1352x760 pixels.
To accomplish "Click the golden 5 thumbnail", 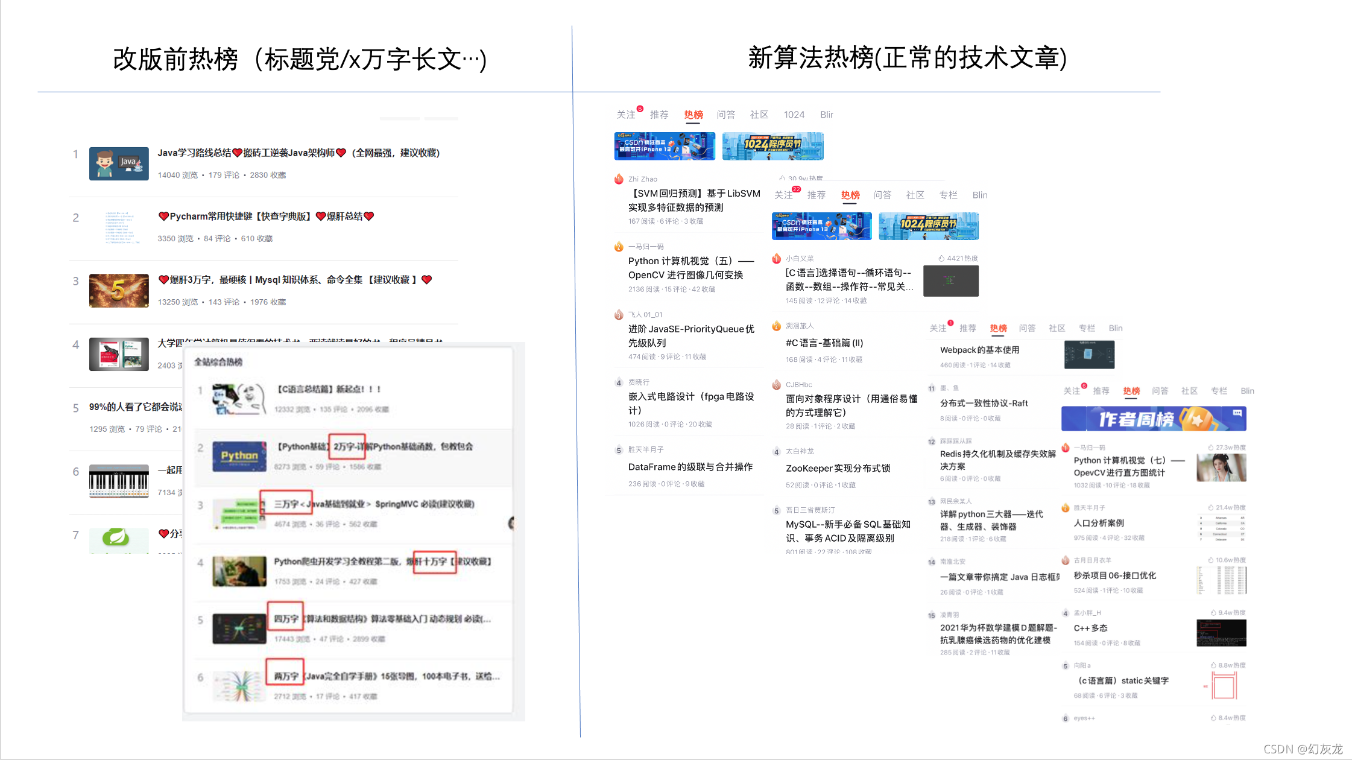I will 119,291.
